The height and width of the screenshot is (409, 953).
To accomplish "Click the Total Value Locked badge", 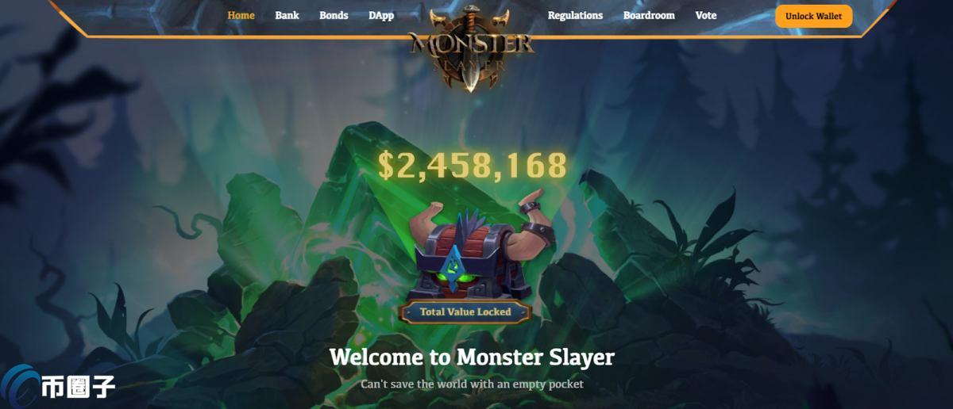I will coord(465,312).
